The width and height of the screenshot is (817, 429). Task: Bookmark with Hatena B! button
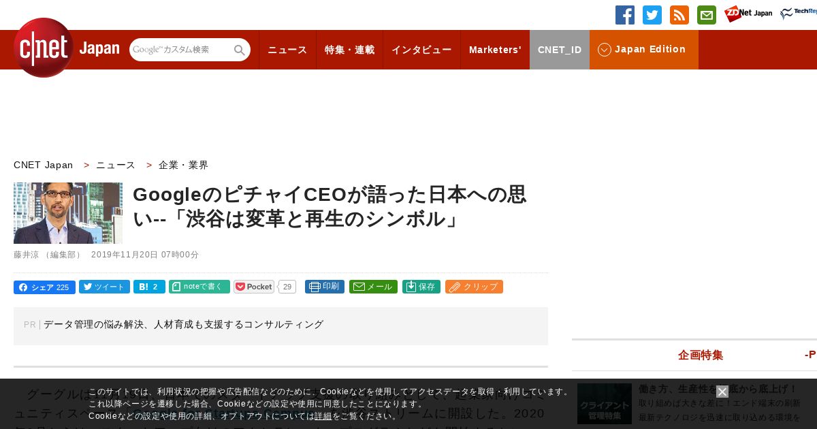[x=149, y=287]
